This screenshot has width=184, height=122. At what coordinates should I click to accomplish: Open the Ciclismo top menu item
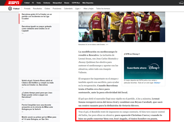pyautogui.click(x=47, y=3)
